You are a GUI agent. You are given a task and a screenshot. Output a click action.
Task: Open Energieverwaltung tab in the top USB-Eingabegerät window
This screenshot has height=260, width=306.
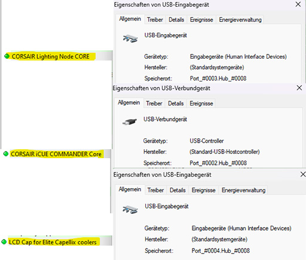240,20
